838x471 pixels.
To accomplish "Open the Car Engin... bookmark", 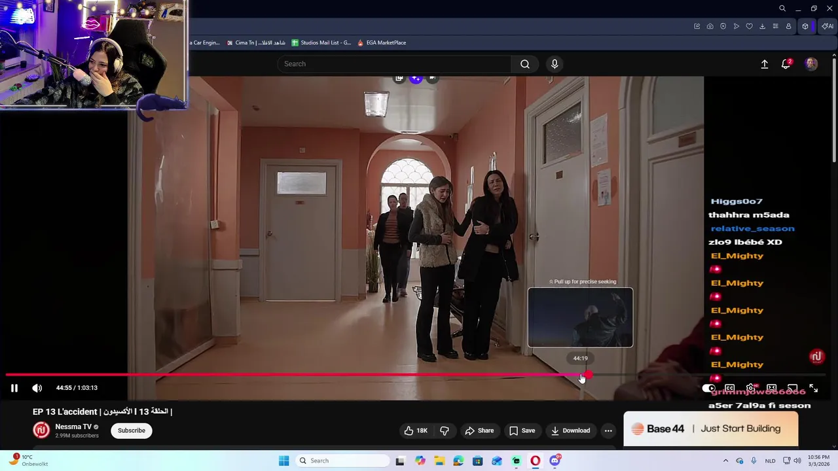I will pyautogui.click(x=205, y=43).
